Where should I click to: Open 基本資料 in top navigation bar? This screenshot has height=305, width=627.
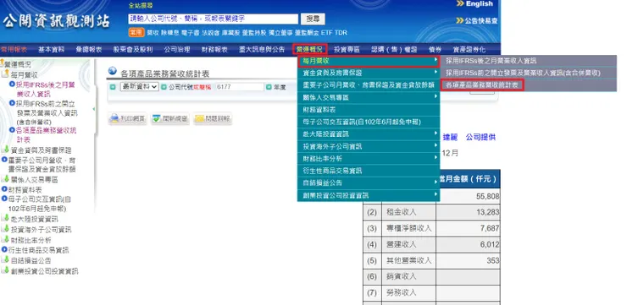pyautogui.click(x=51, y=50)
